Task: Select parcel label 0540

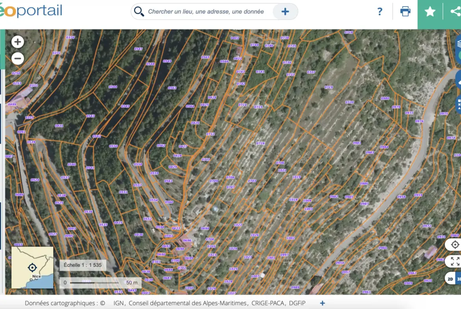Action: (x=72, y=164)
